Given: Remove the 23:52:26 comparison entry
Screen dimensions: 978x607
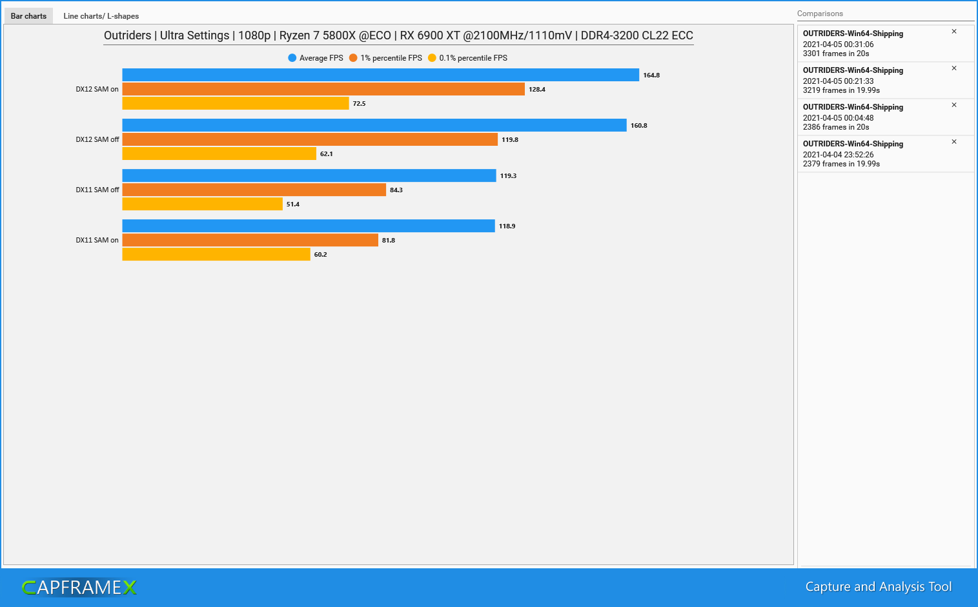Looking at the screenshot, I should (x=954, y=142).
